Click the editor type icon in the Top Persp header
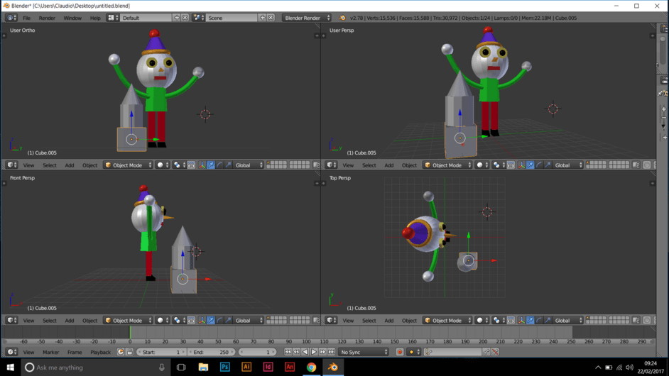669x376 pixels. [332, 321]
